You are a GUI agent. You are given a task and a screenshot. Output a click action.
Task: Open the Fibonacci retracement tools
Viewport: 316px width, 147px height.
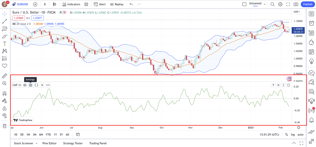point(5,29)
